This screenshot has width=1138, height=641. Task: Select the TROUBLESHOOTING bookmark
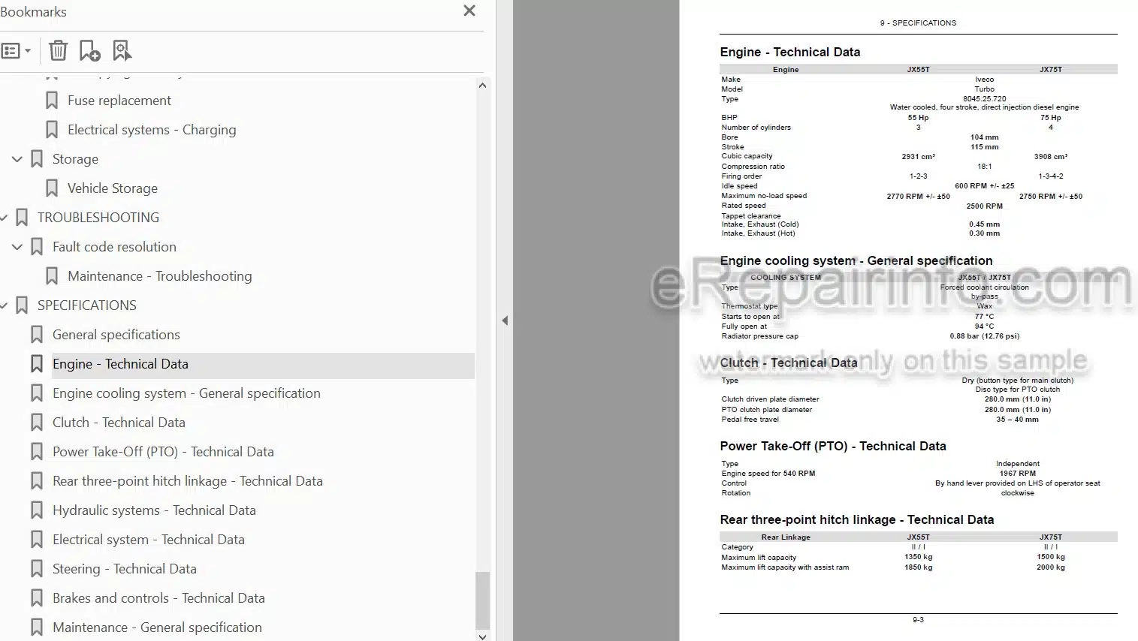coord(98,218)
